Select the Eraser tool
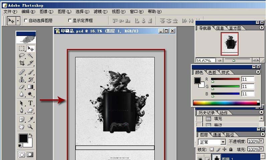This screenshot has height=160, width=266. tap(21, 87)
